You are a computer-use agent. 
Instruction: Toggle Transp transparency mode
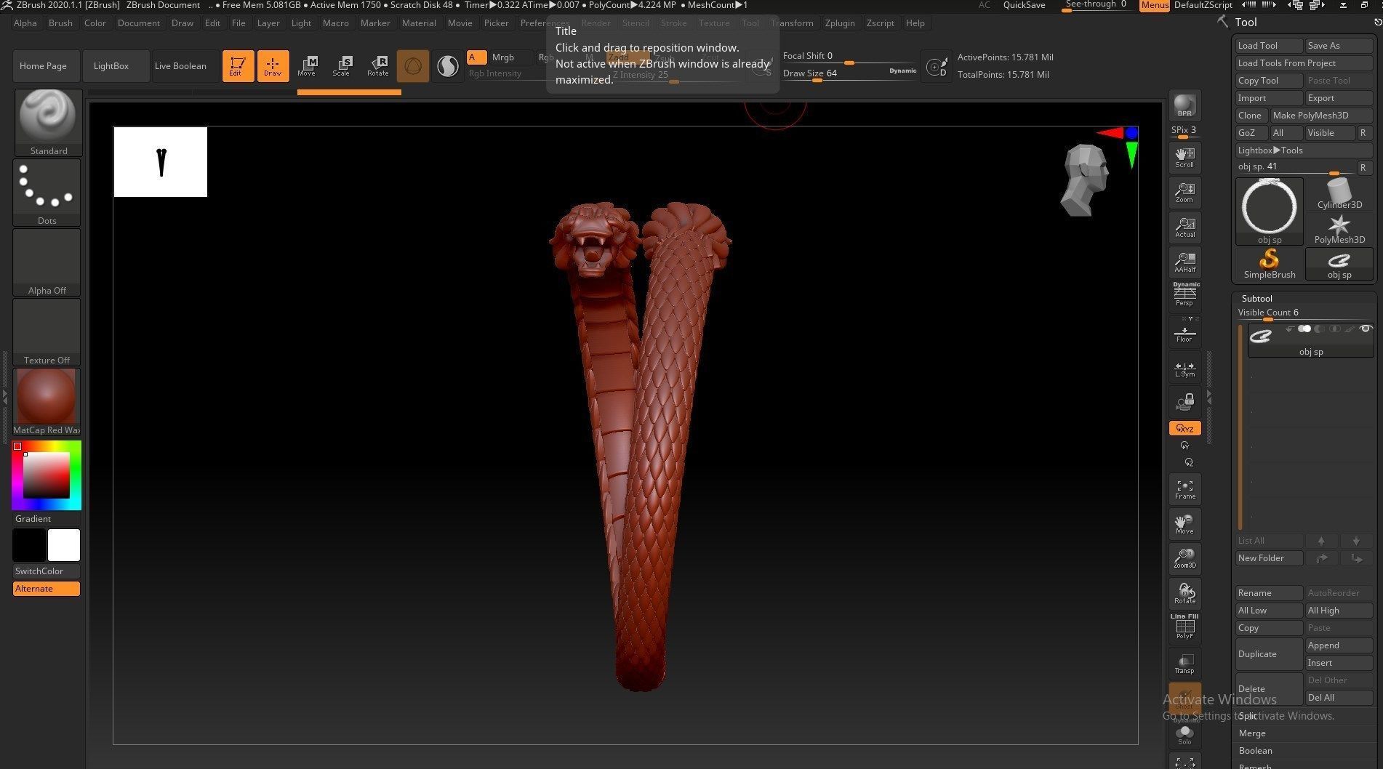(x=1184, y=663)
